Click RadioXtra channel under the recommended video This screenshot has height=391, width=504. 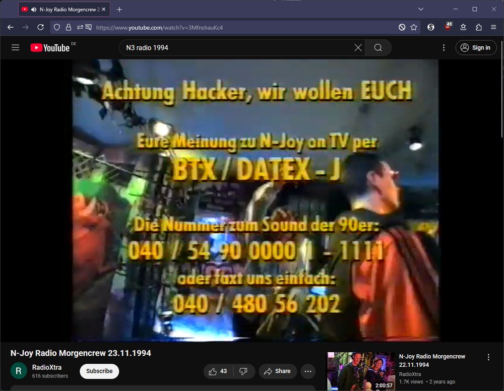(x=409, y=374)
